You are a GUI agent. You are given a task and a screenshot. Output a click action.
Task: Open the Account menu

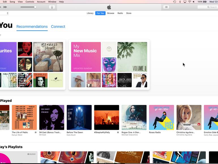[x=41, y=2]
